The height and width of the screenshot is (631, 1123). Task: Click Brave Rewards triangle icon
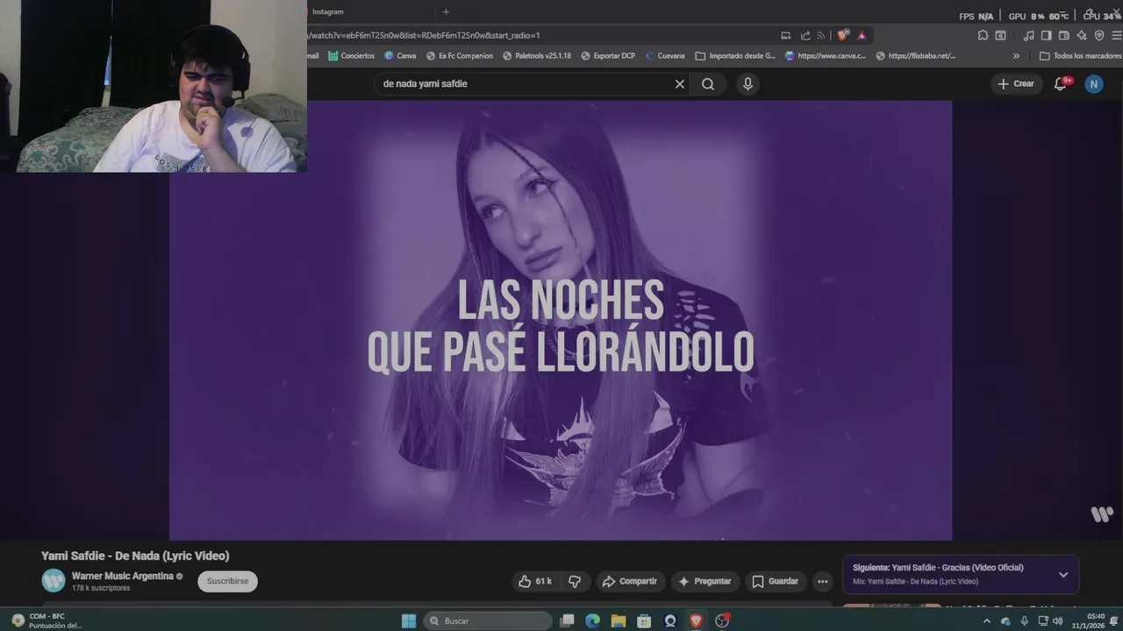coord(862,36)
